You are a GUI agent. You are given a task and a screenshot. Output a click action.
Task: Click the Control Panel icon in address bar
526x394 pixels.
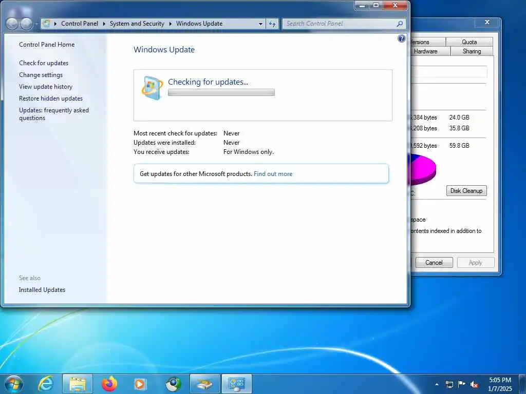click(47, 24)
